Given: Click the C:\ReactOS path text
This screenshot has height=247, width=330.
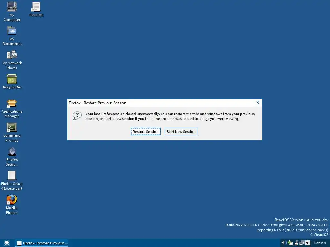Looking at the screenshot, I should pos(319,234).
